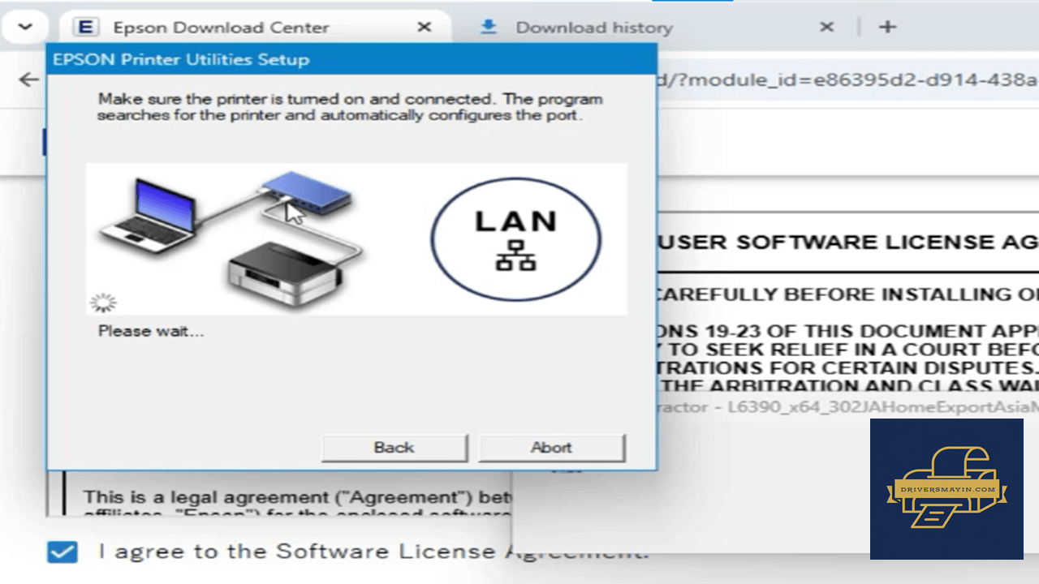Close the Epson Download Center tab
This screenshot has height=584, width=1039.
(424, 28)
